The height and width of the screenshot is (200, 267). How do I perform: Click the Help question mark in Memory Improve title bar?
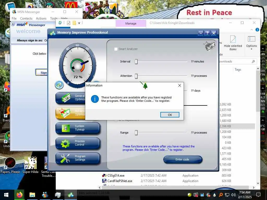(207, 33)
